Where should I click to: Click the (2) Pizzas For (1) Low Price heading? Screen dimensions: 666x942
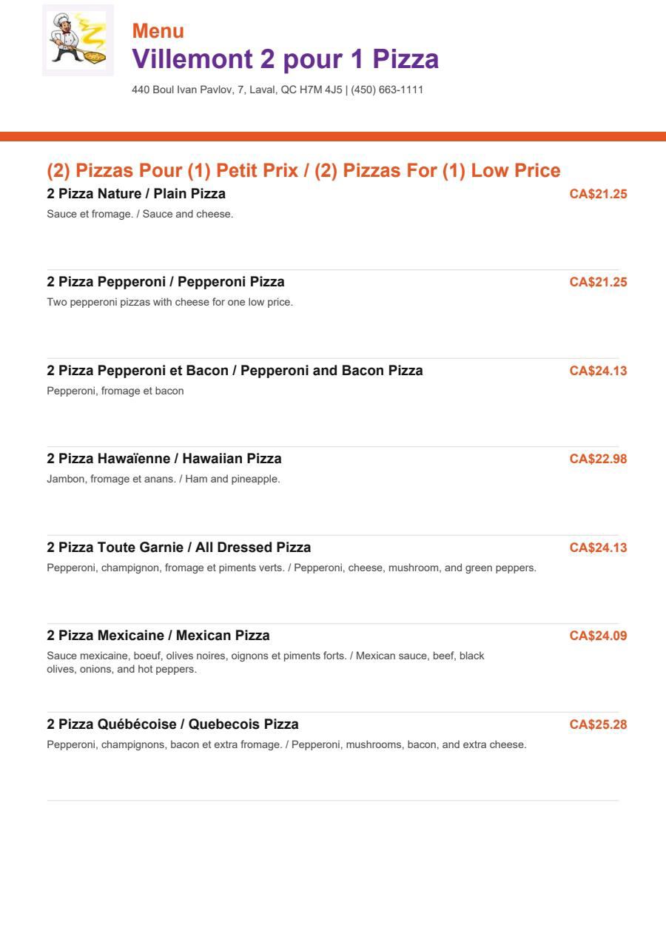pyautogui.click(x=303, y=171)
